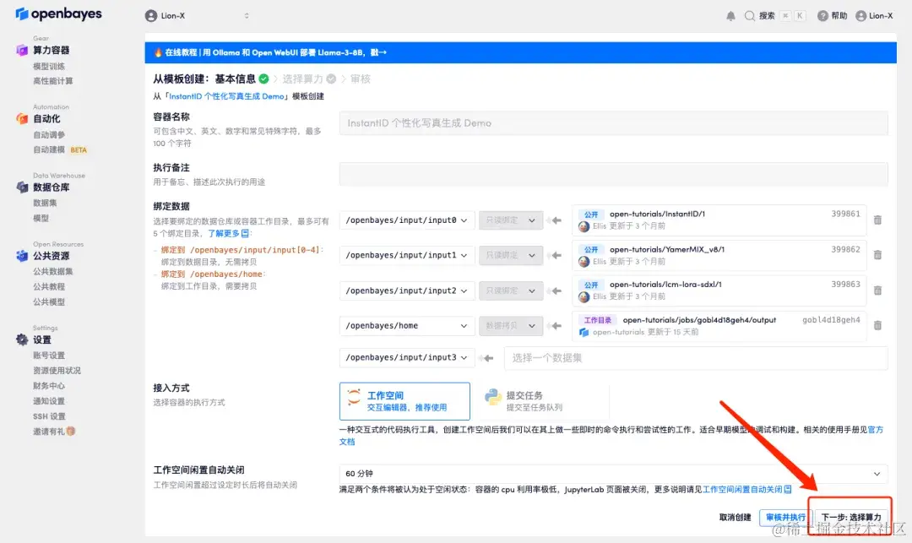The width and height of the screenshot is (912, 543).
Task: Click the arrow next to input3 binding
Action: pyautogui.click(x=488, y=357)
